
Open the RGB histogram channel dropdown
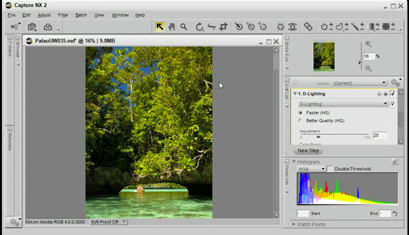pos(311,169)
